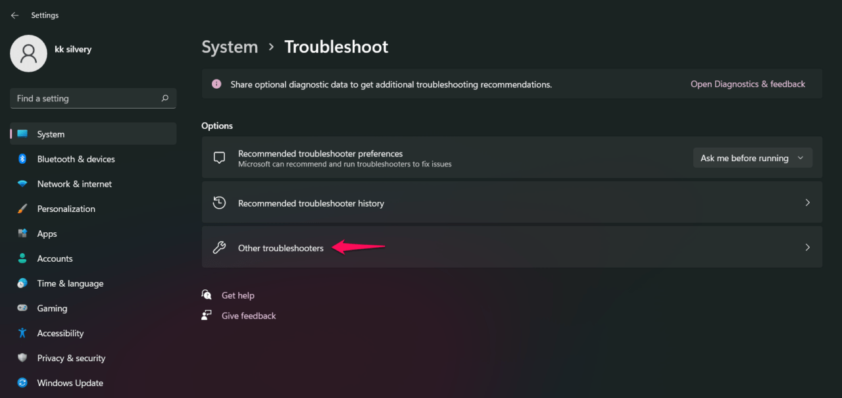Screen dimensions: 842x398
Task: Click the Privacy shield icon
Action: point(22,358)
